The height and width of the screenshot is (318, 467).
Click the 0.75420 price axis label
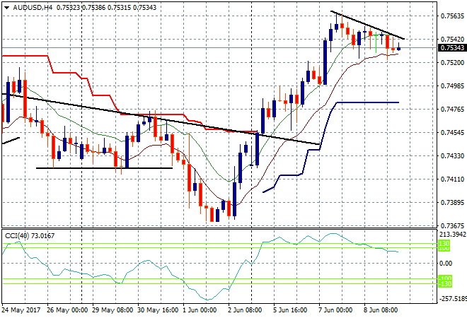tap(452, 40)
